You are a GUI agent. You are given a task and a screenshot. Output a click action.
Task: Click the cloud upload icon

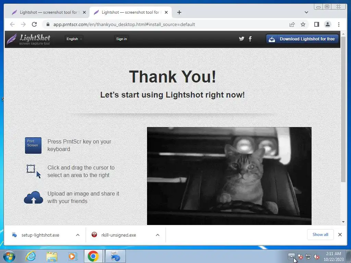[x=33, y=198]
